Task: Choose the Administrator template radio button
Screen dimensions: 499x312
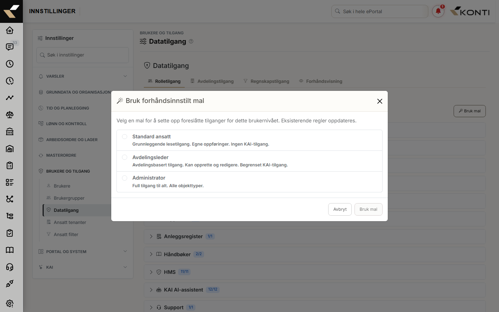Action: pyautogui.click(x=124, y=178)
